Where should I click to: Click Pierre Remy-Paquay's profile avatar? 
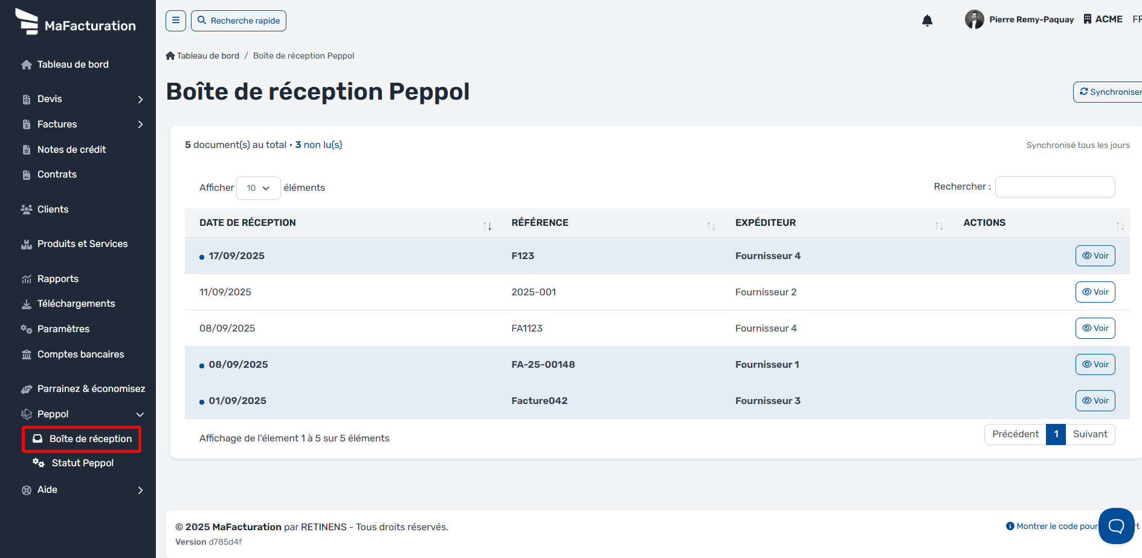coord(974,19)
